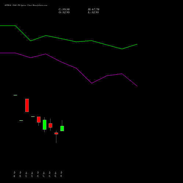Click the '24 Apr' date axis label

38,174
